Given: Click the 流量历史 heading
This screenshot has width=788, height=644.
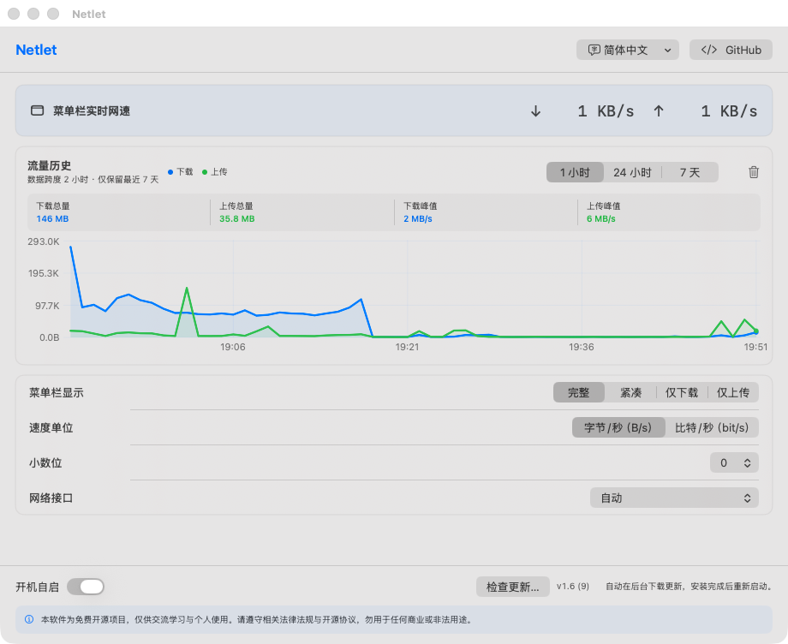Looking at the screenshot, I should point(50,165).
